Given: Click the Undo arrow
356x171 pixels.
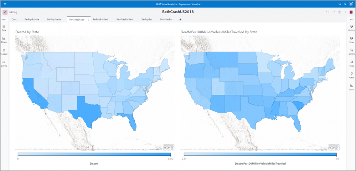Looking at the screenshot, I should (327, 12).
